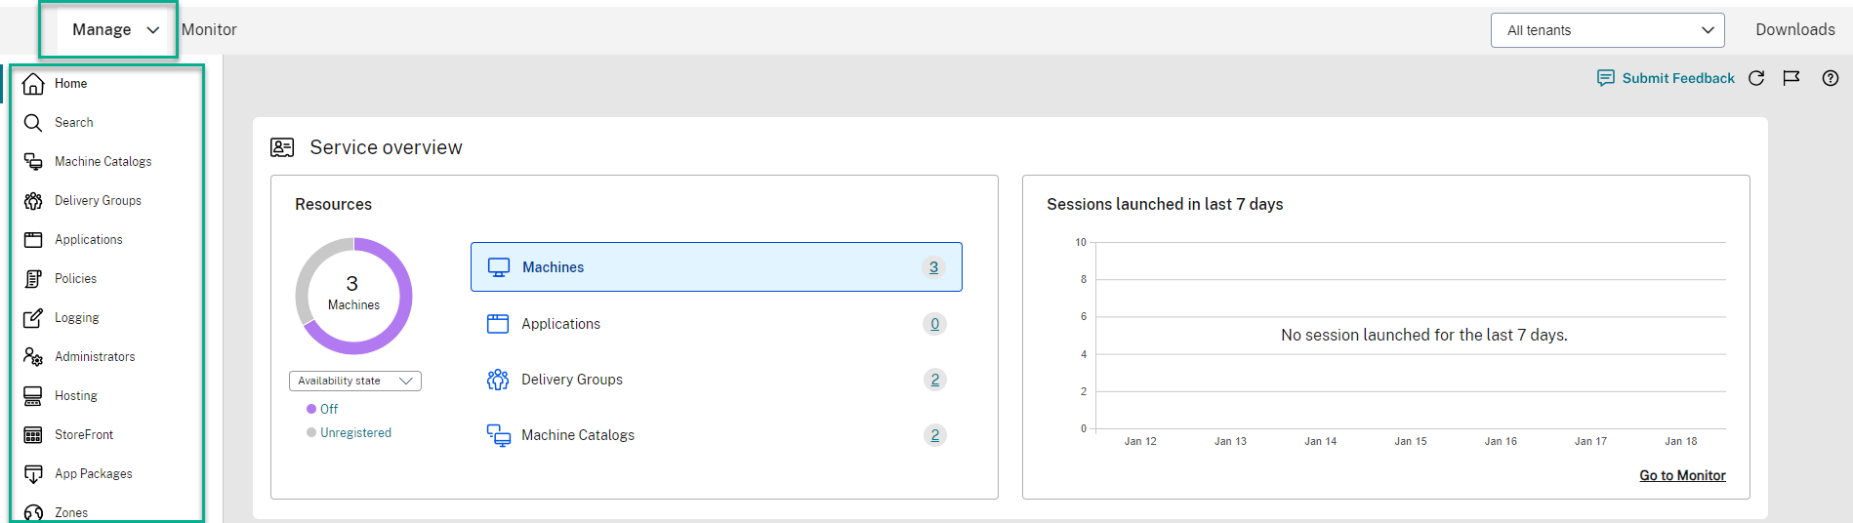Go to Hosting in the sidebar
The height and width of the screenshot is (523, 1853).
pos(75,396)
